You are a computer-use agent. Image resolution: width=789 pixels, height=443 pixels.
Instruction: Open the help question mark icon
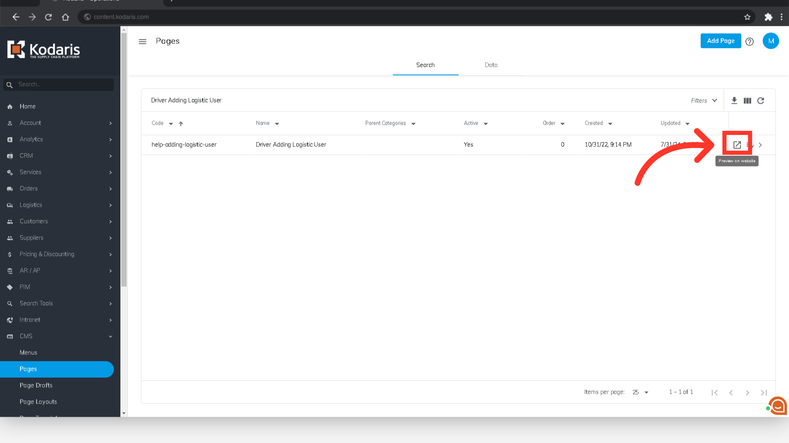pyautogui.click(x=749, y=41)
